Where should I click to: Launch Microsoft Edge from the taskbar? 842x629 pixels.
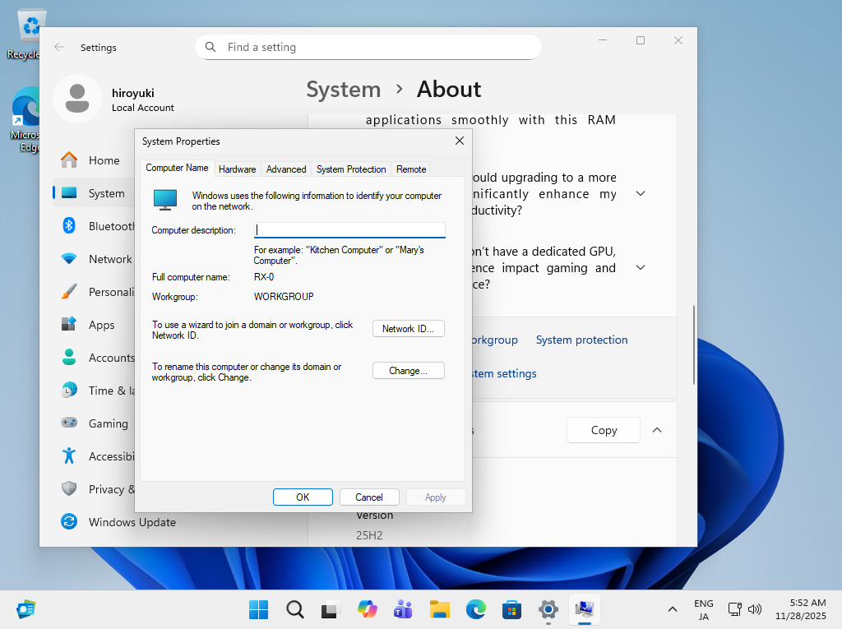[476, 609]
